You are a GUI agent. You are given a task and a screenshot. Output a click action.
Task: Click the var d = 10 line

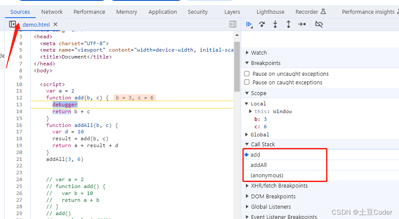pos(68,132)
